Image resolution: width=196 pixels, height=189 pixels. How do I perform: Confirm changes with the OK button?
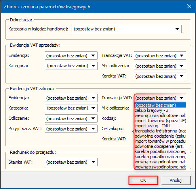tap(143, 180)
